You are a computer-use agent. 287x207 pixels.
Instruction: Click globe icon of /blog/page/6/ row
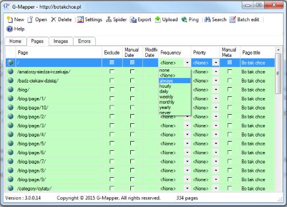tap(11, 153)
